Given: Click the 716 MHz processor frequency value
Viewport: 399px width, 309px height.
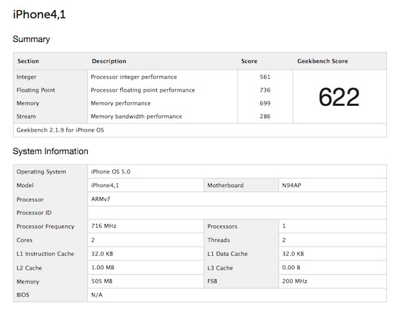Looking at the screenshot, I should click(104, 226).
